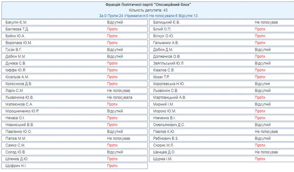Click deputy name Шенцев Д.О.
Viewport: 294px width, 172px height.
tap(164, 152)
